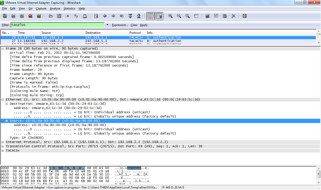Viewport: 321px width, 190px height.
Task: Expand the Internet Protocol tree node
Action: [3, 142]
